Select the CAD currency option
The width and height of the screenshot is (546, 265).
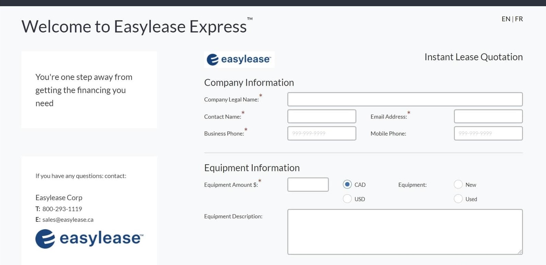coord(347,184)
